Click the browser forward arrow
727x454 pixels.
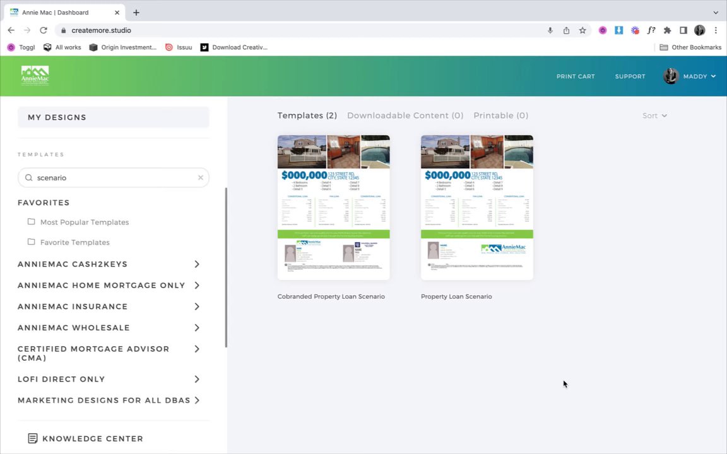(27, 30)
